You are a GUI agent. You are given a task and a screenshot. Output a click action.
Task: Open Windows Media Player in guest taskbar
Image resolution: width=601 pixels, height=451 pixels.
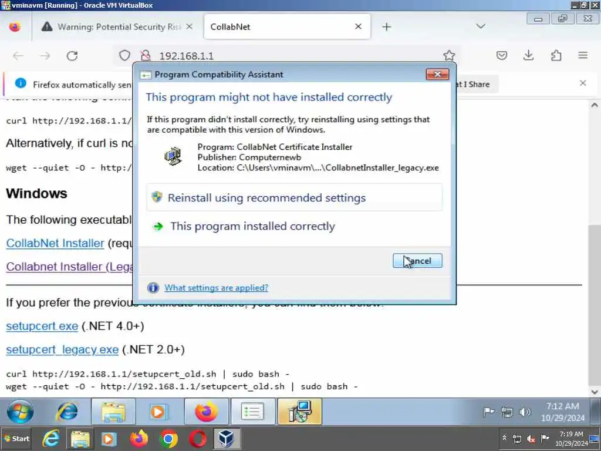(x=158, y=412)
